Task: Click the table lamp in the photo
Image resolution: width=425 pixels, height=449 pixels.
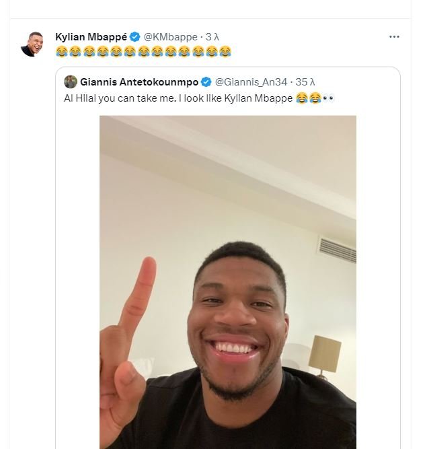Action: [325, 354]
